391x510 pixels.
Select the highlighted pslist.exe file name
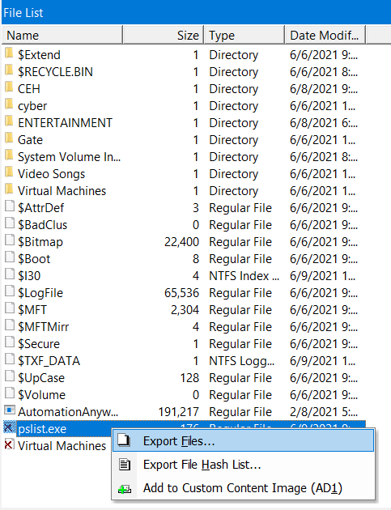[x=42, y=429]
